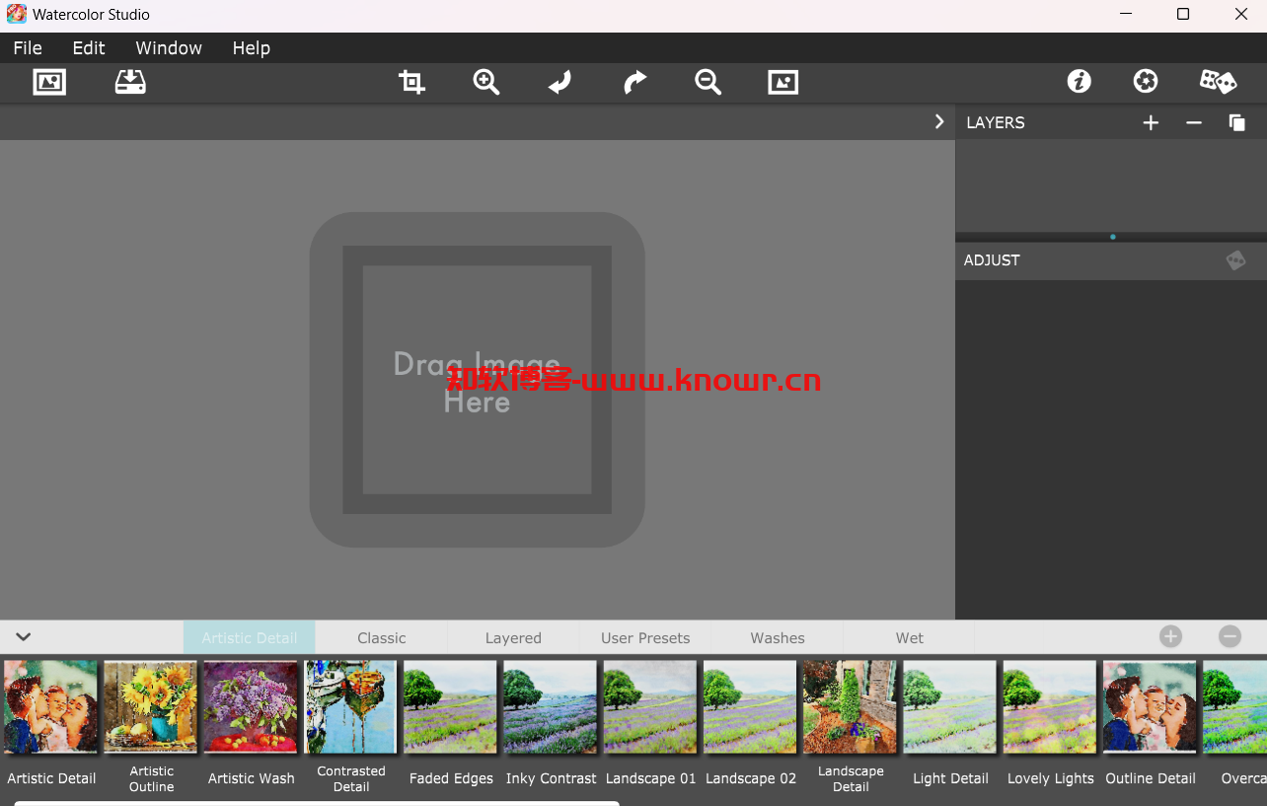Select the Crop tool icon
Image resolution: width=1267 pixels, height=806 pixels.
411,82
